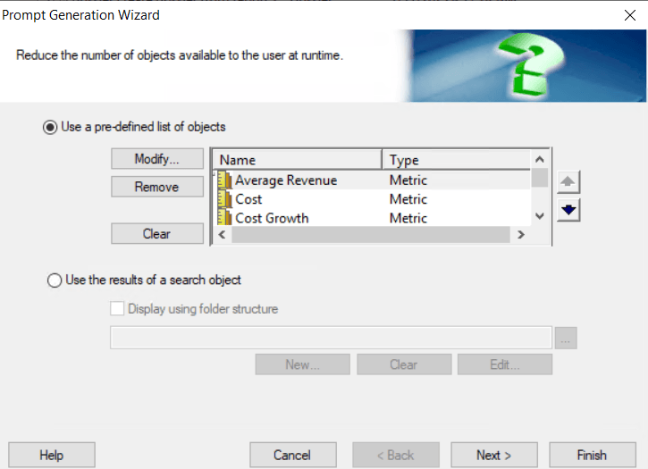Image resolution: width=648 pixels, height=469 pixels.
Task: Sort list by the Type column header
Action: click(x=456, y=160)
